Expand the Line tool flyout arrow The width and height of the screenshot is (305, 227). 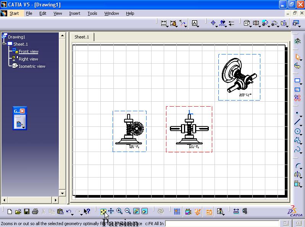(301, 126)
